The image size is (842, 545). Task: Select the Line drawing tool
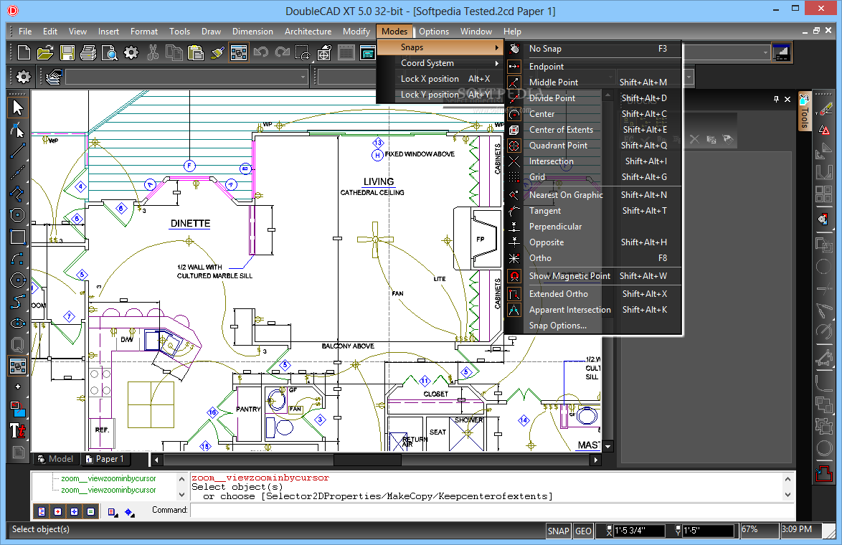(18, 151)
